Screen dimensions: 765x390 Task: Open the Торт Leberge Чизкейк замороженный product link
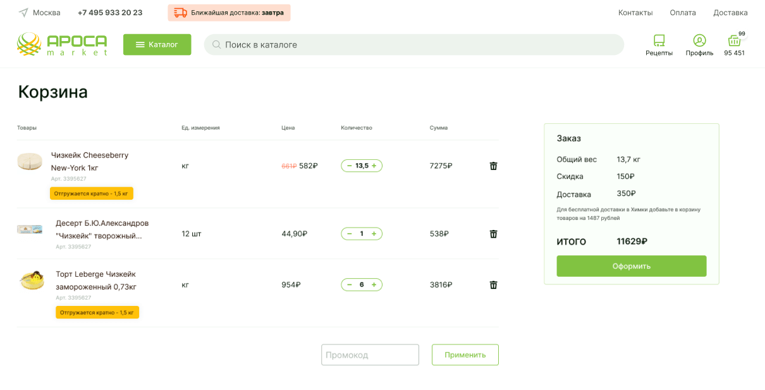pyautogui.click(x=96, y=281)
